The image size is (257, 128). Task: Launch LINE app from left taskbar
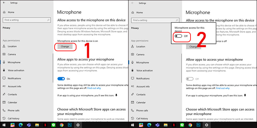(53, 125)
